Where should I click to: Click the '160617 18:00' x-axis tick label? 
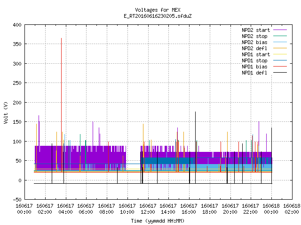(x=209, y=209)
